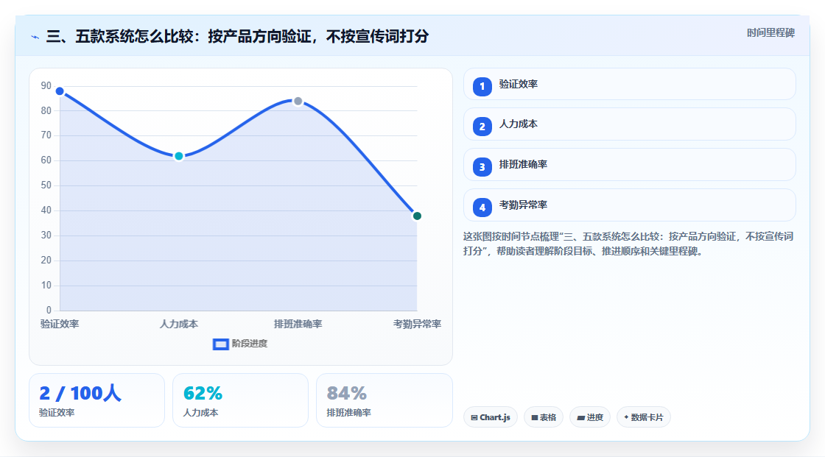Image resolution: width=825 pixels, height=457 pixels.
Task: Open the 人力成本 milestone row
Action: click(x=629, y=124)
